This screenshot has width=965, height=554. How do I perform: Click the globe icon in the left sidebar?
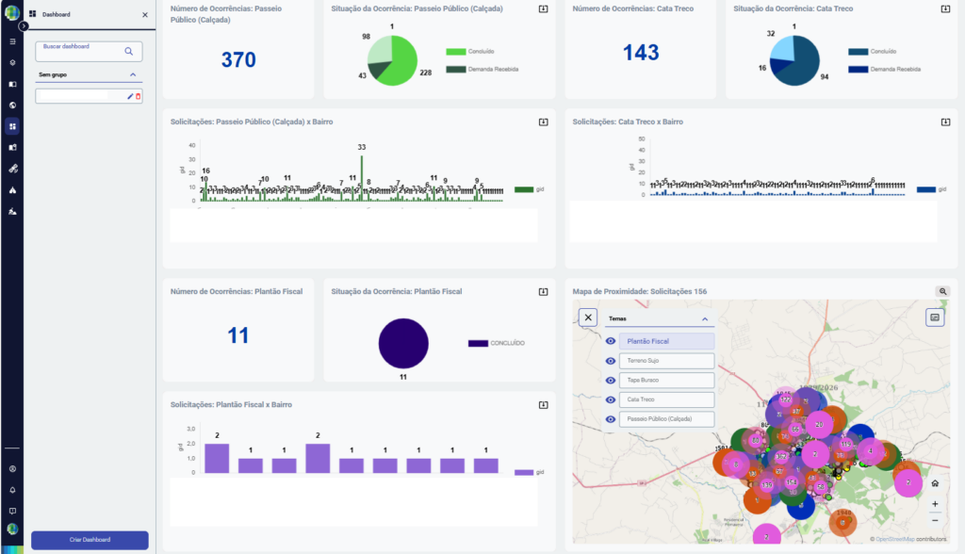13,106
